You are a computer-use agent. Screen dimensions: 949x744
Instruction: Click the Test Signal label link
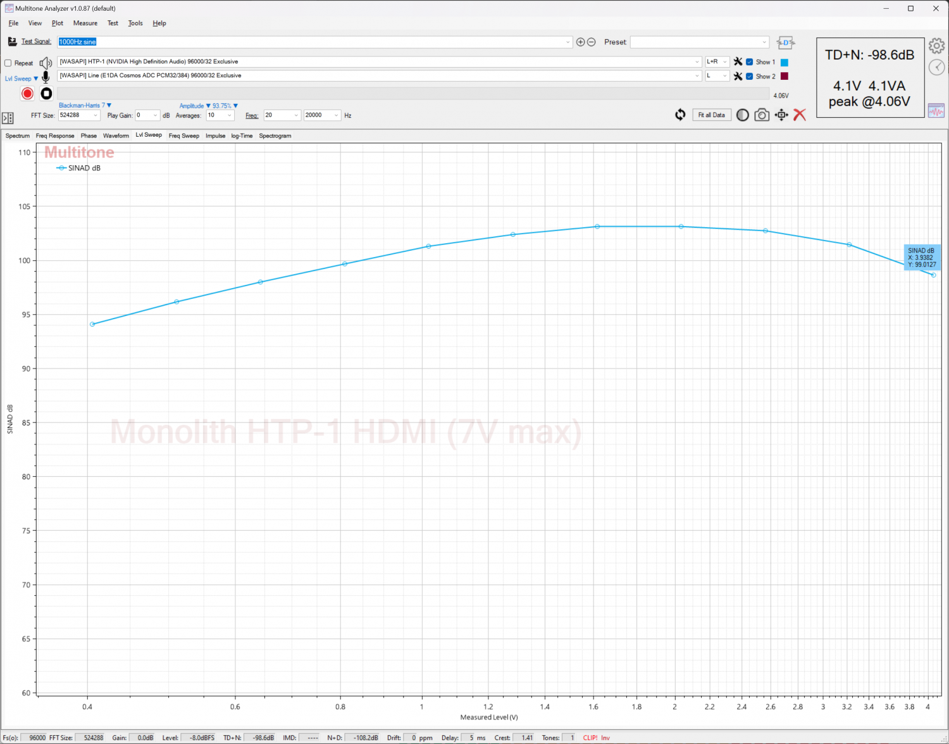(36, 42)
